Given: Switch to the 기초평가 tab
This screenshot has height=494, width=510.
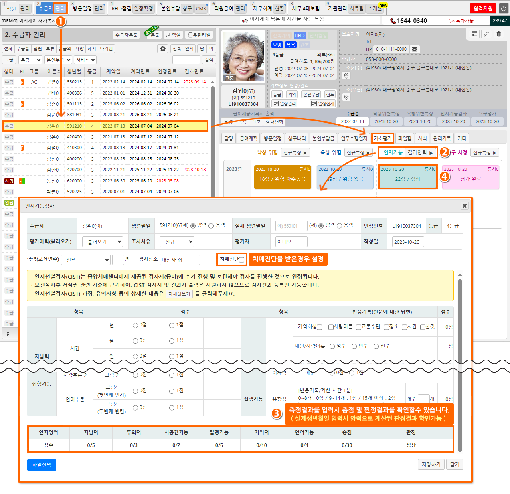Looking at the screenshot, I should (x=382, y=138).
